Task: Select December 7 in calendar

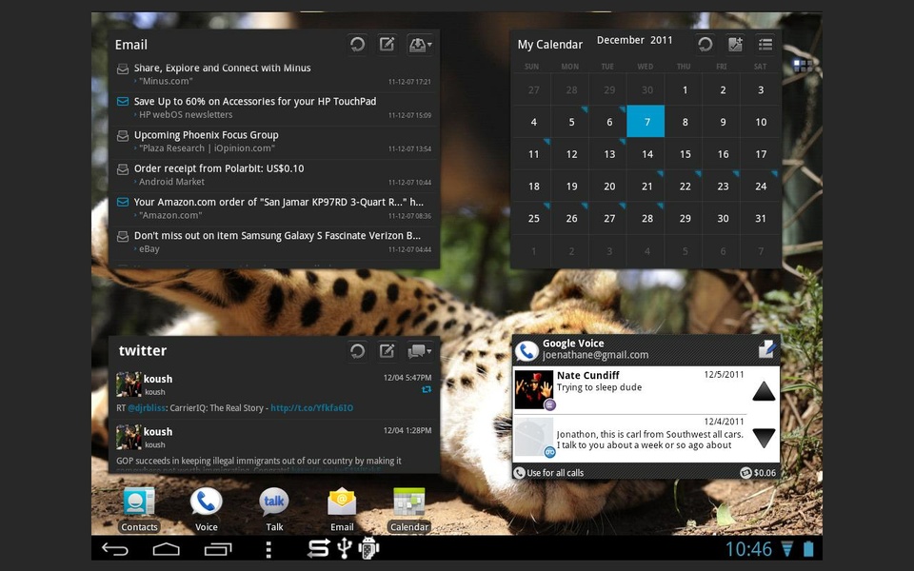Action: [646, 121]
